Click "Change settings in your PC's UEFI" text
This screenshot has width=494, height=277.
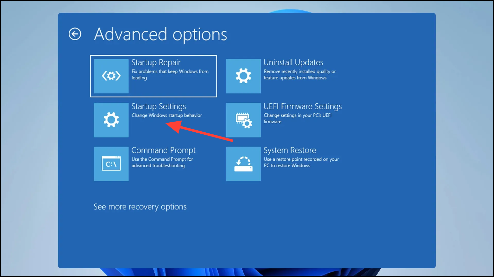[x=297, y=115]
